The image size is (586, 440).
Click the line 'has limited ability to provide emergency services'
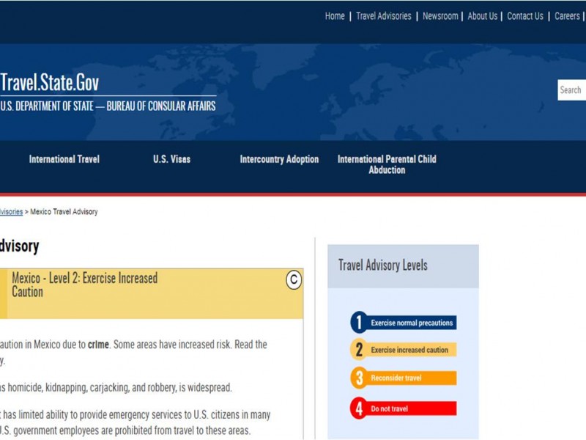[136, 415]
